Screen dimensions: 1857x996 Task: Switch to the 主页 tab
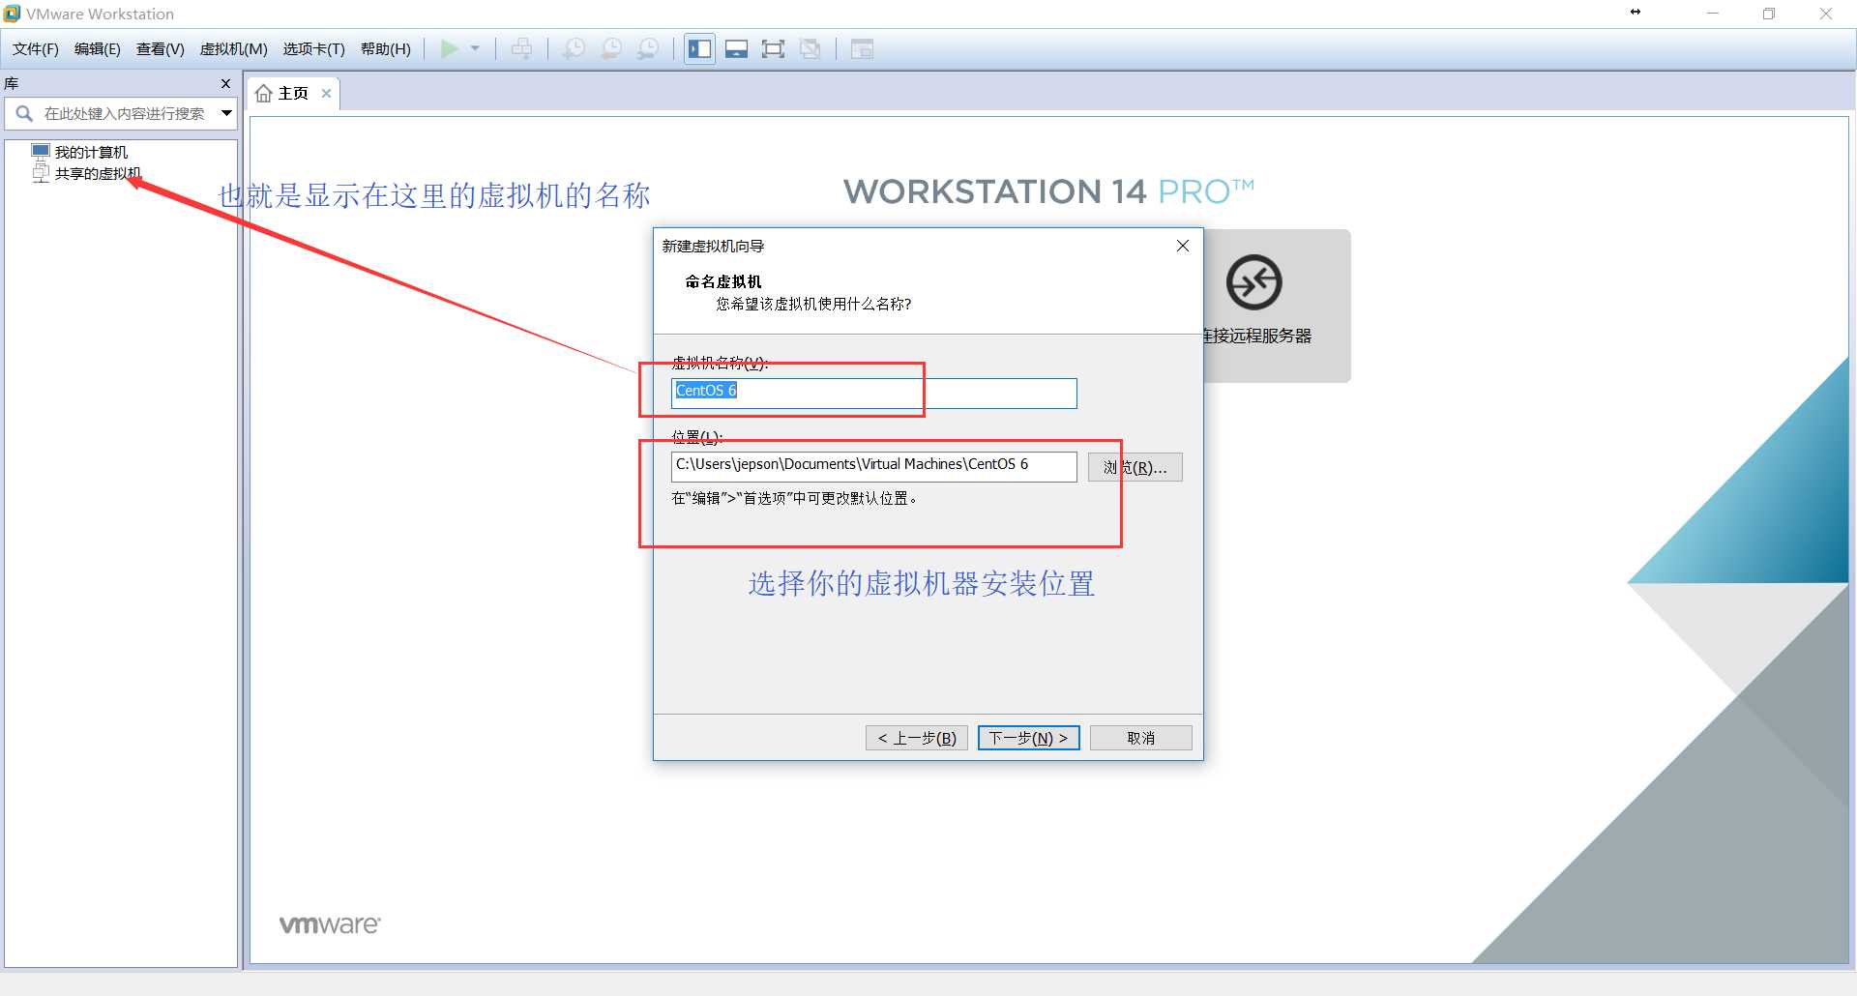pyautogui.click(x=293, y=94)
